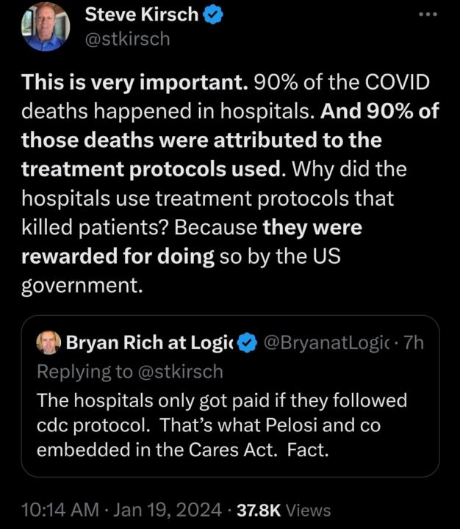Click Bryan Rich's small avatar
The image size is (460, 529).
pyautogui.click(x=49, y=342)
